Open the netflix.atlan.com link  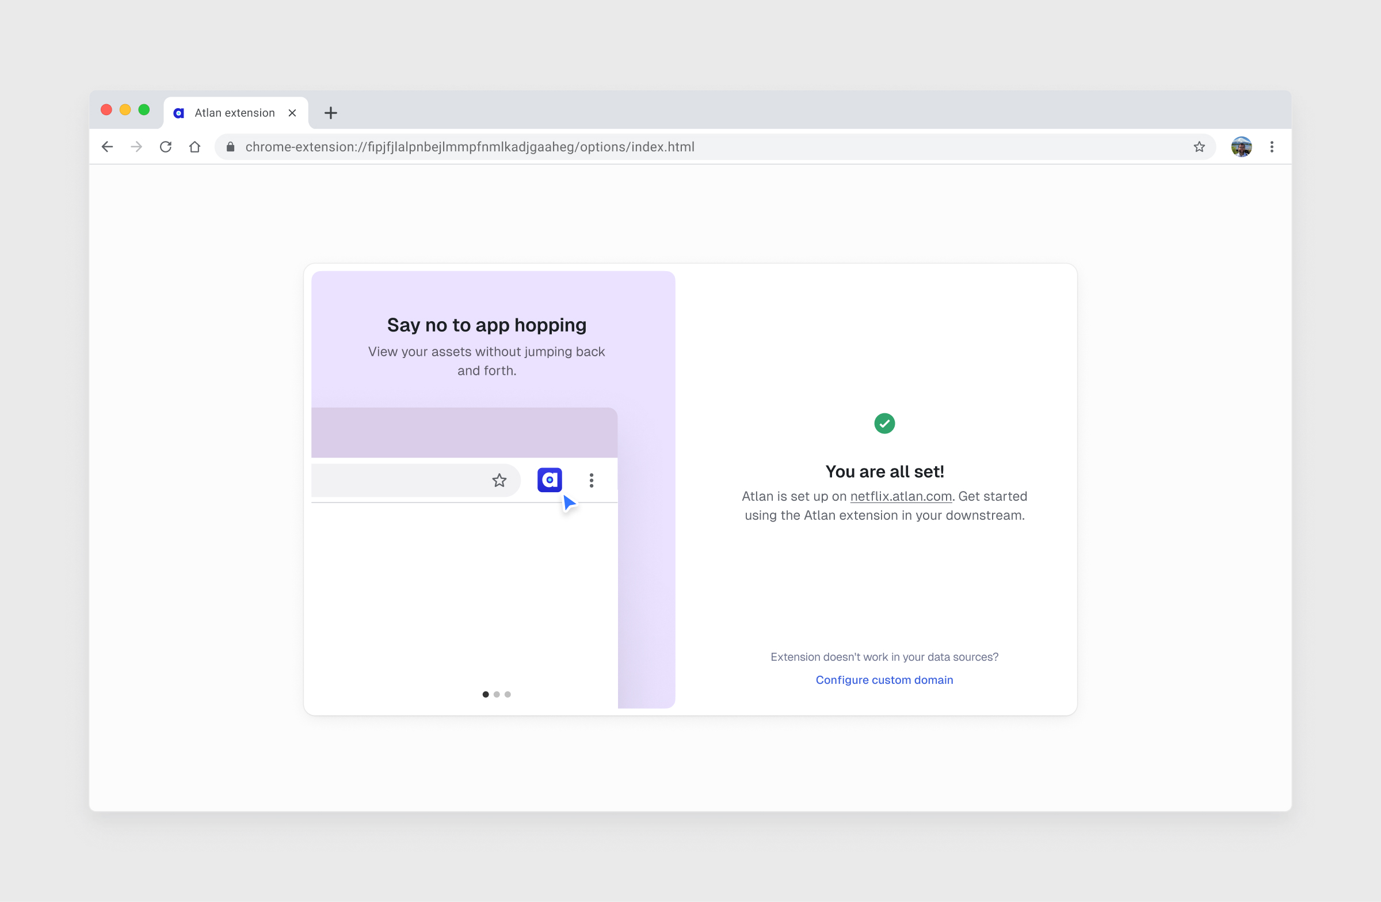pos(901,496)
